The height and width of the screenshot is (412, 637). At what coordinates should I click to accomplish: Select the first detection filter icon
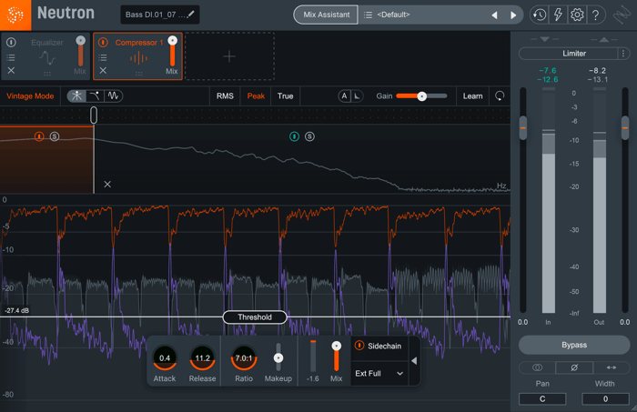(x=76, y=95)
